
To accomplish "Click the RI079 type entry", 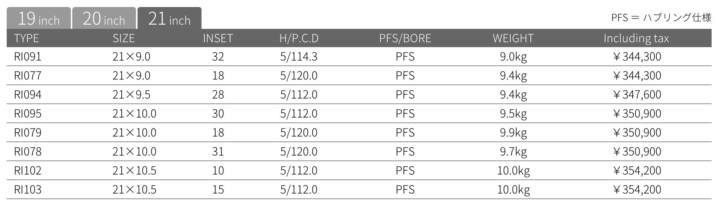I will click(x=28, y=133).
